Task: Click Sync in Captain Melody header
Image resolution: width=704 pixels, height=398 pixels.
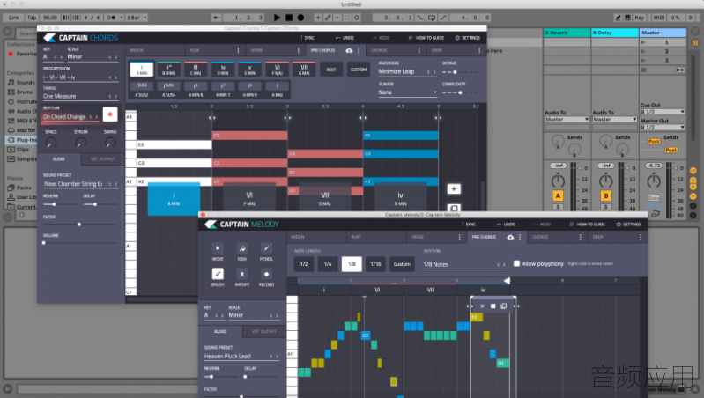Action: pyautogui.click(x=468, y=225)
